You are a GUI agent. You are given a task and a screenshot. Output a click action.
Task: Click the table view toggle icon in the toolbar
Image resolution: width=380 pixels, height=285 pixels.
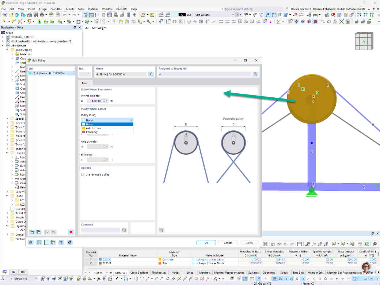click(x=300, y=244)
